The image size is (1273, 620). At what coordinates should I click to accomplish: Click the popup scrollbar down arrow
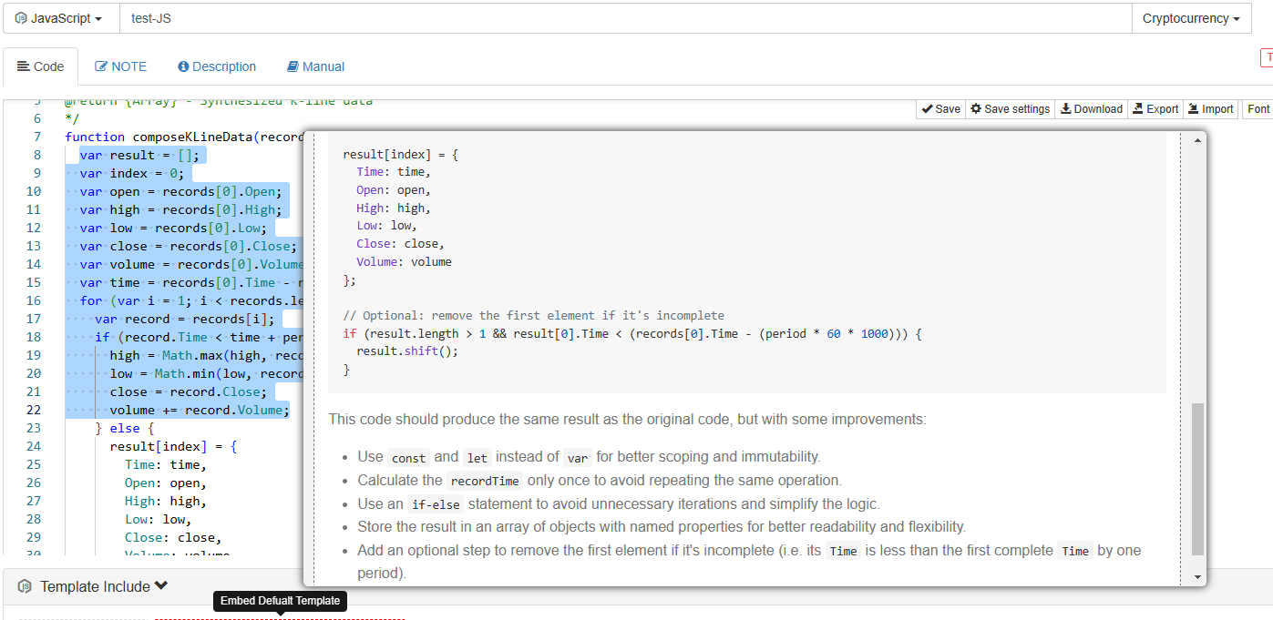coord(1197,577)
